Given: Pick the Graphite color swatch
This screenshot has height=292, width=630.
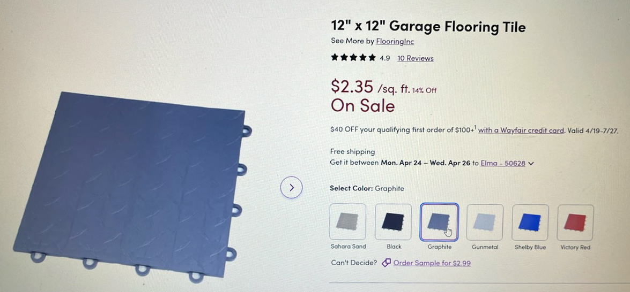Looking at the screenshot, I should coord(439,222).
